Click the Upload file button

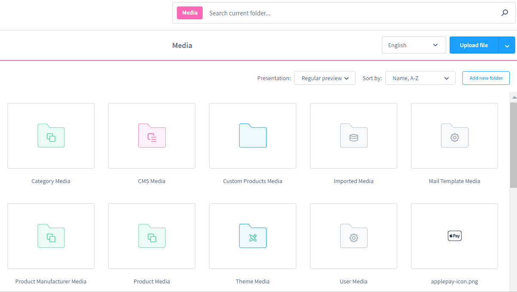point(474,45)
